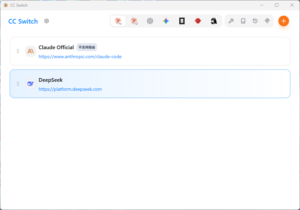
Task: Select the black-haired girl avatar tab
Action: pyautogui.click(x=214, y=21)
